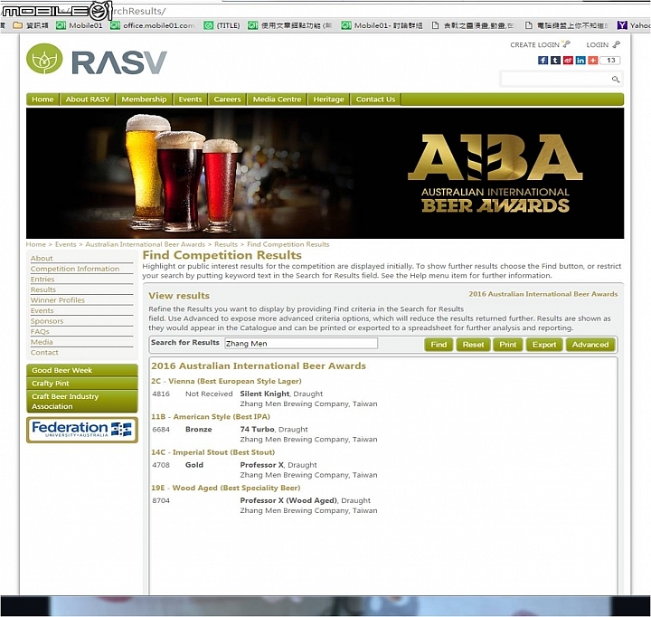651x617 pixels.
Task: Click the LOGIN link
Action: [603, 44]
